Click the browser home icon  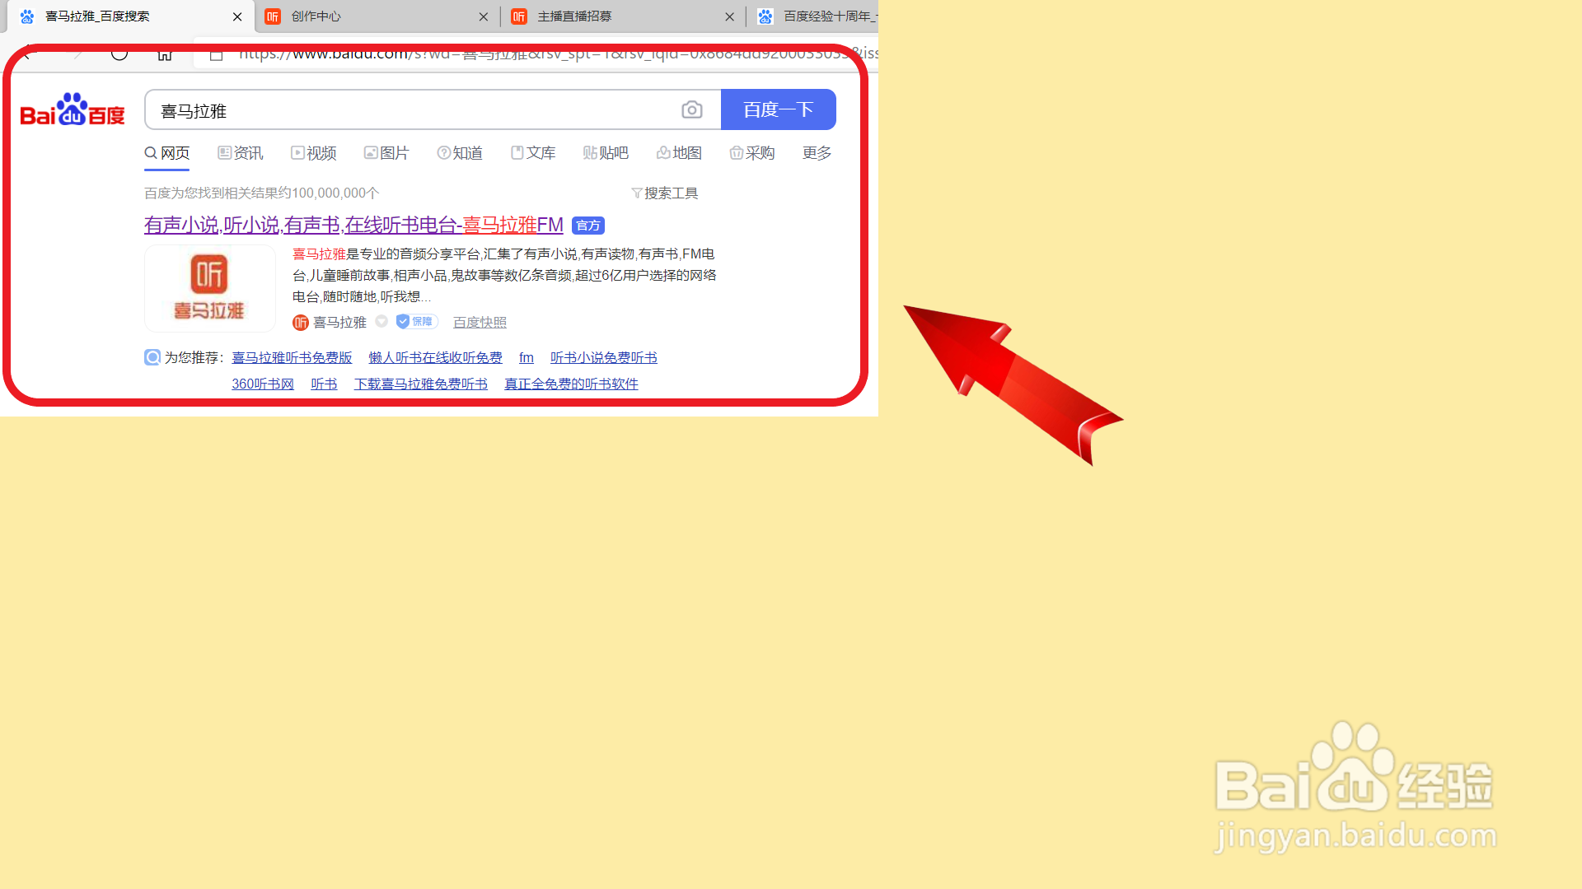[x=165, y=54]
